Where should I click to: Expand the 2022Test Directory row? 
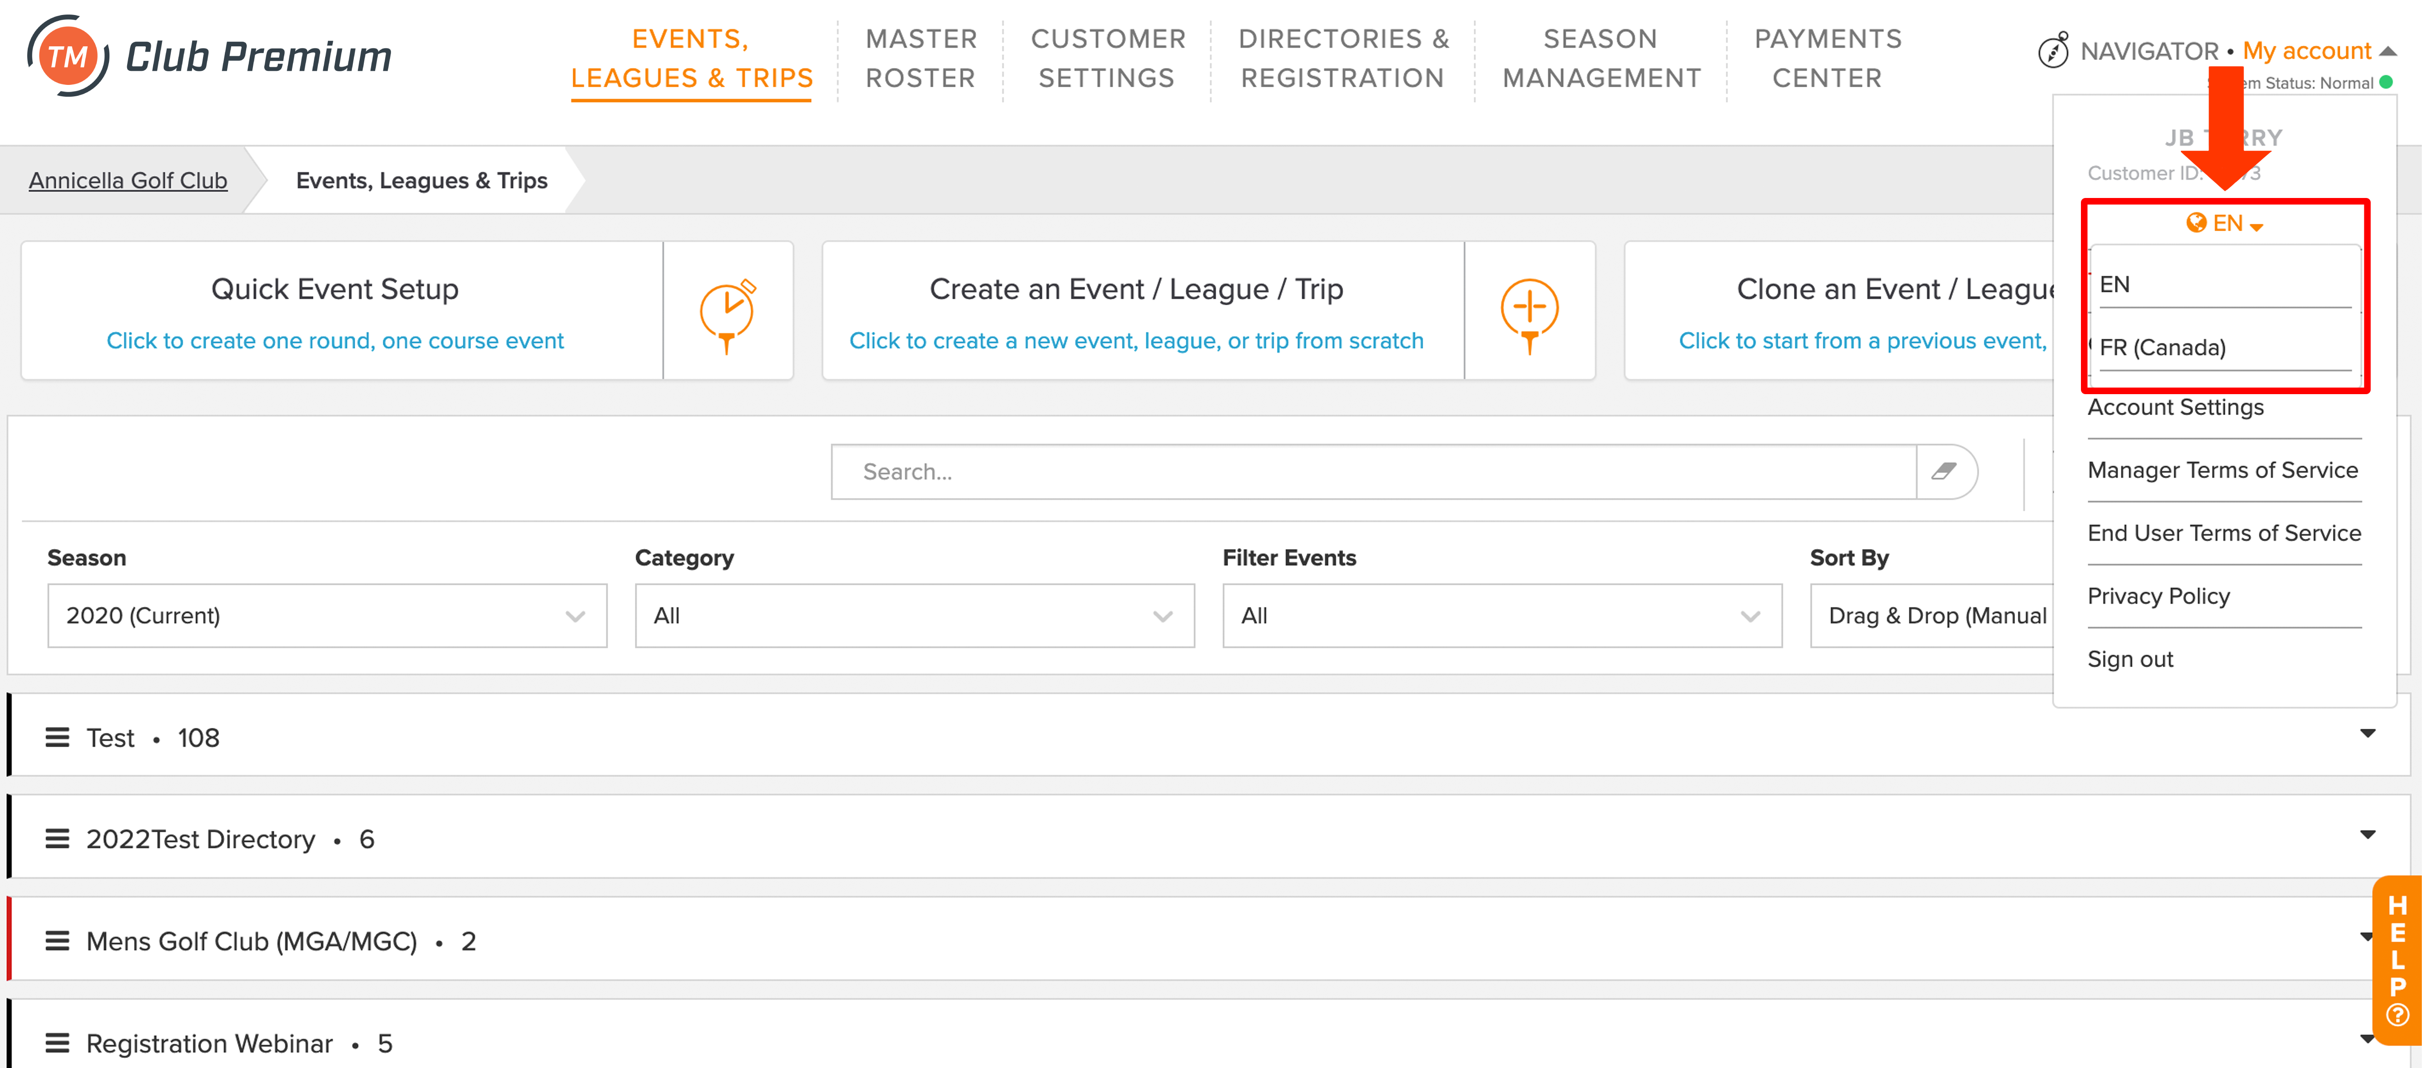pos(2368,835)
